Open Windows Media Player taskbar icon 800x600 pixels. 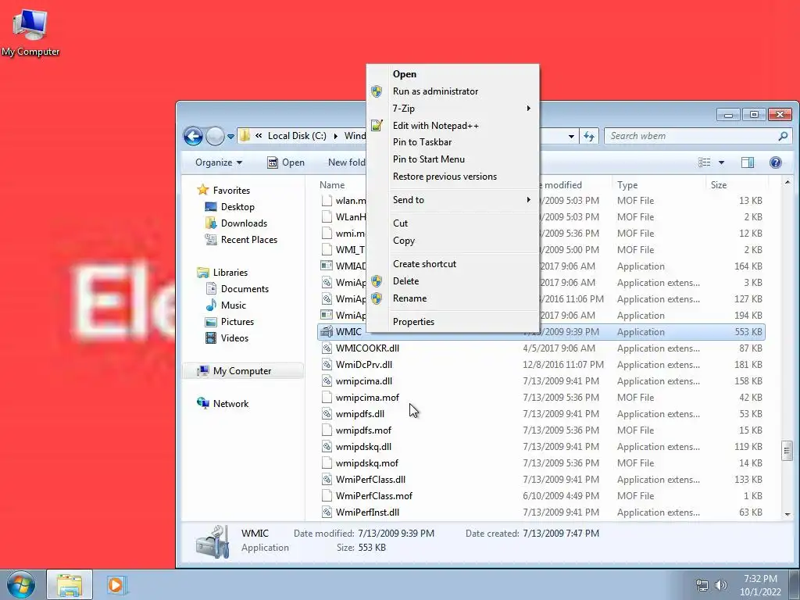click(116, 584)
